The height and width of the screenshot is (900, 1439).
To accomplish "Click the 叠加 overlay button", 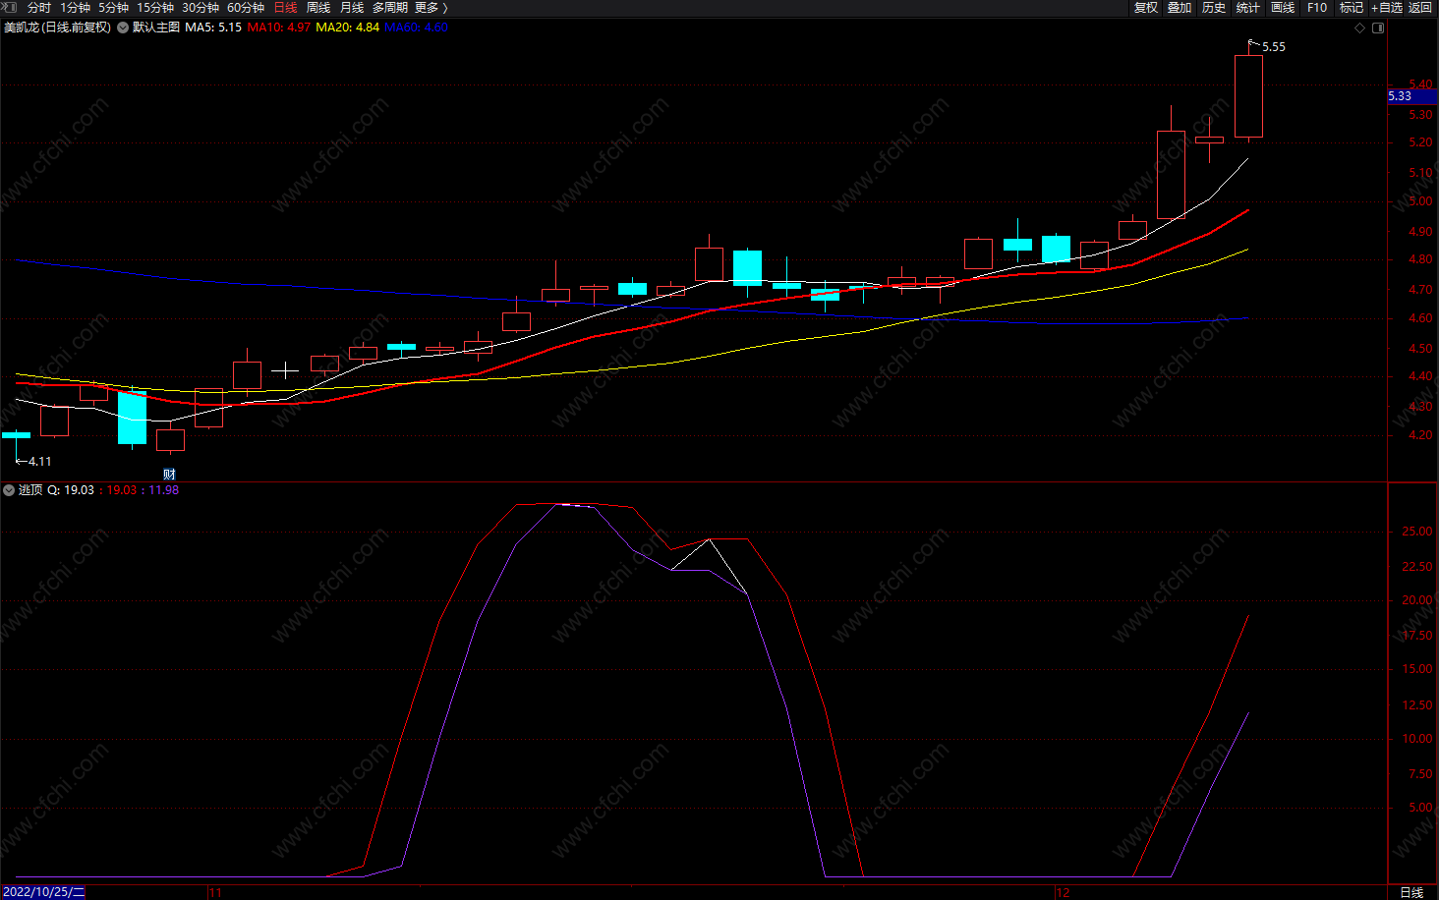I will tap(1180, 7).
